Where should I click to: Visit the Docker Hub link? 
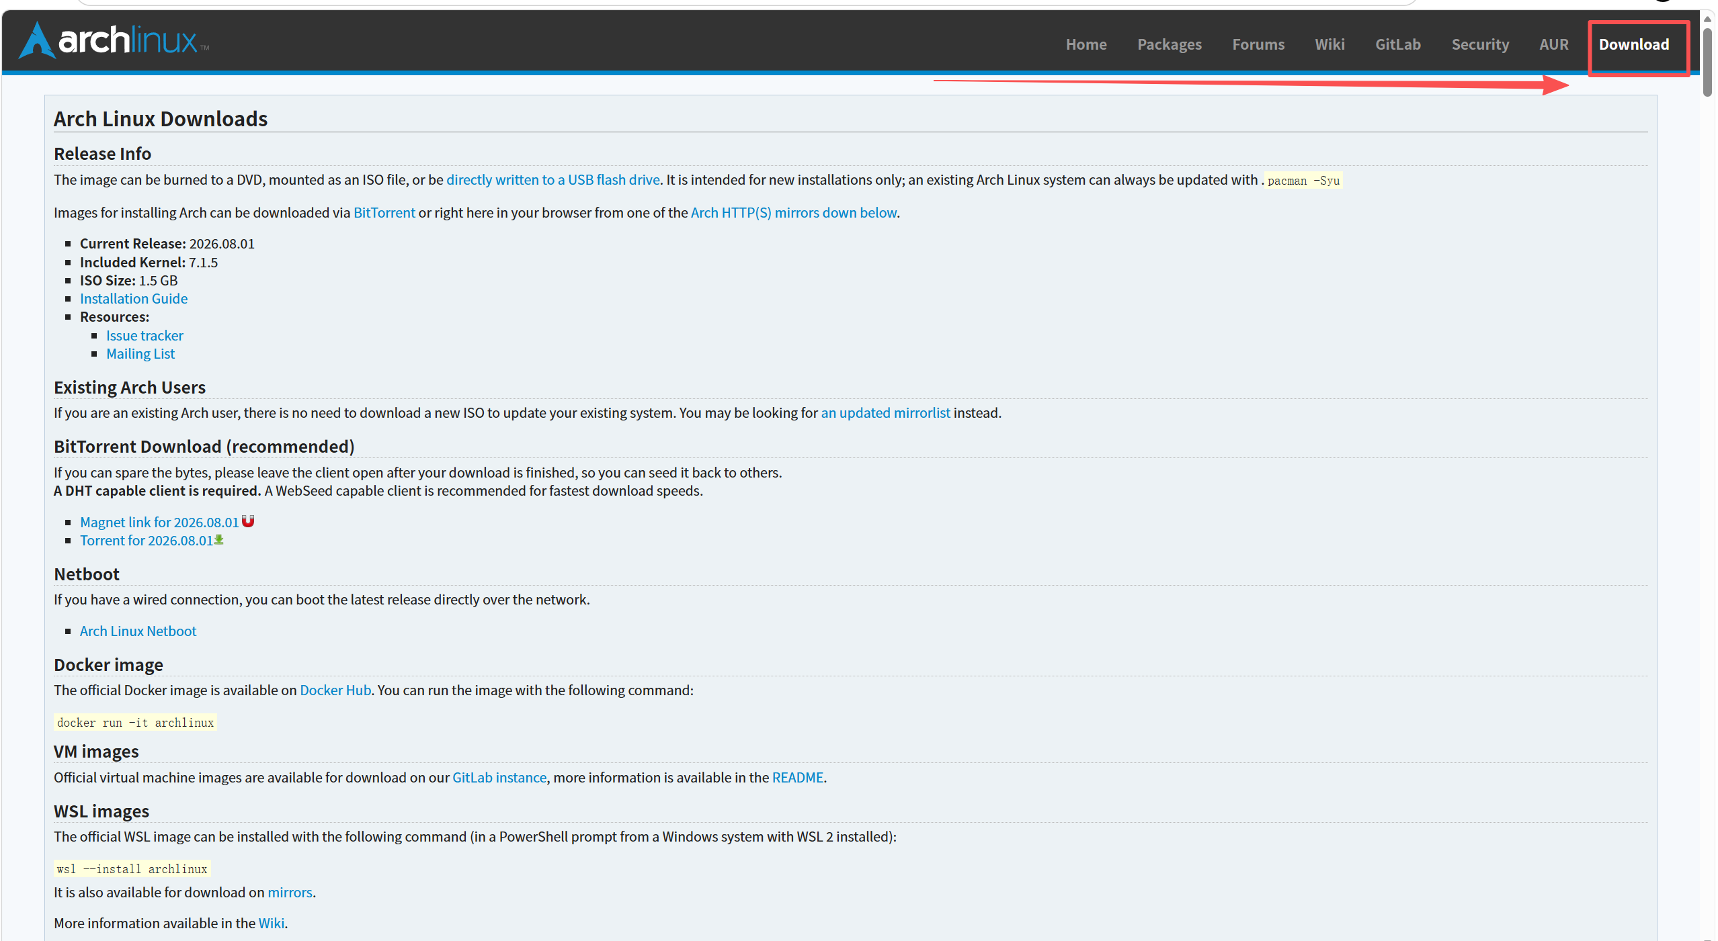335,690
